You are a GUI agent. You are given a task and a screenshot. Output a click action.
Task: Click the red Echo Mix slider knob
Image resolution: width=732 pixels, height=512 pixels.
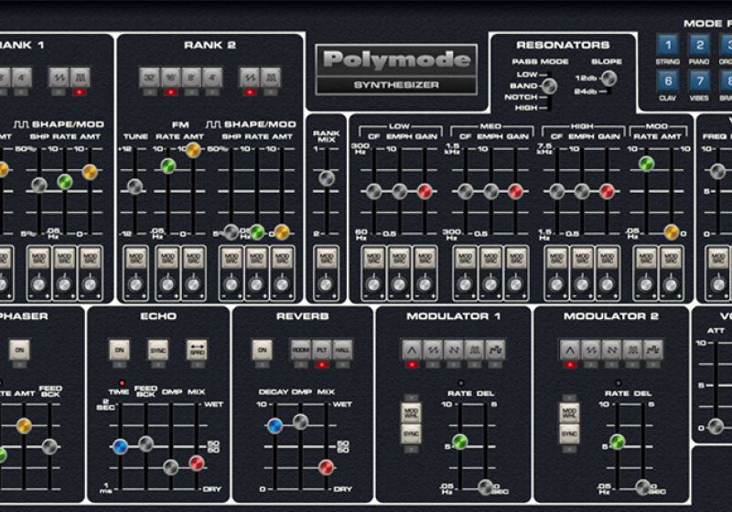[x=197, y=463]
